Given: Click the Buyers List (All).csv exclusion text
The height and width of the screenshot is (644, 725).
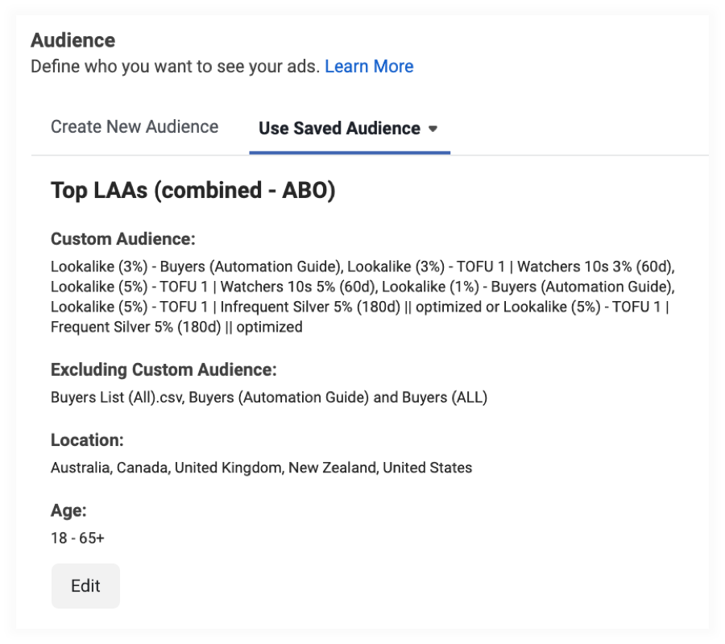Looking at the screenshot, I should pos(116,397).
